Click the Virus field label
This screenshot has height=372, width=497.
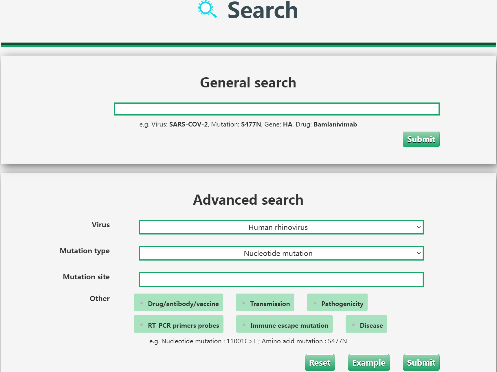pos(101,225)
